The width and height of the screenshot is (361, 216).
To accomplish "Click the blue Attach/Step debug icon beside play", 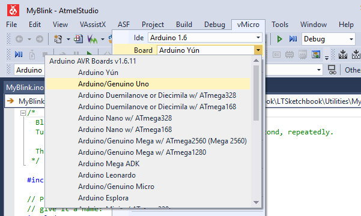I will click(293, 39).
